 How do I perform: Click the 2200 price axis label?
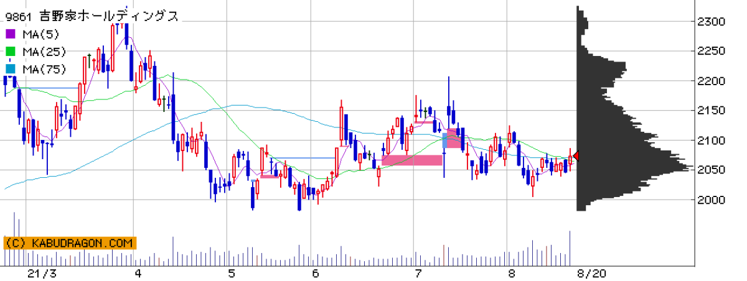coord(710,81)
